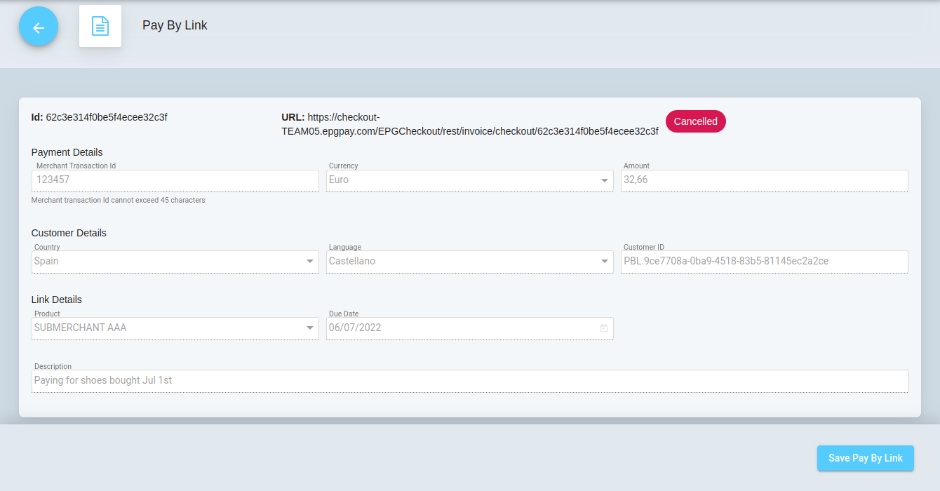940x491 pixels.
Task: Click the document icon beside Pay By Link
Action: [x=100, y=27]
